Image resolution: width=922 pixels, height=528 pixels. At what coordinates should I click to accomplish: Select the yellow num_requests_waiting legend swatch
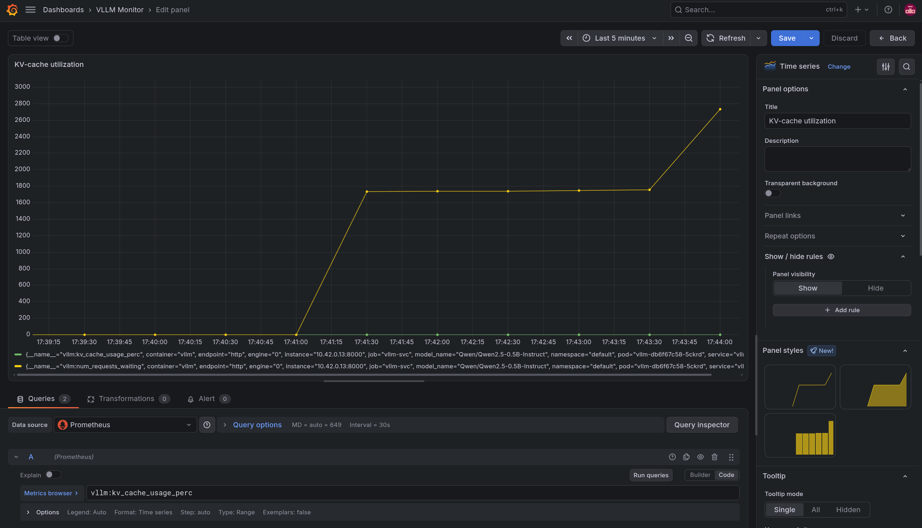point(18,366)
